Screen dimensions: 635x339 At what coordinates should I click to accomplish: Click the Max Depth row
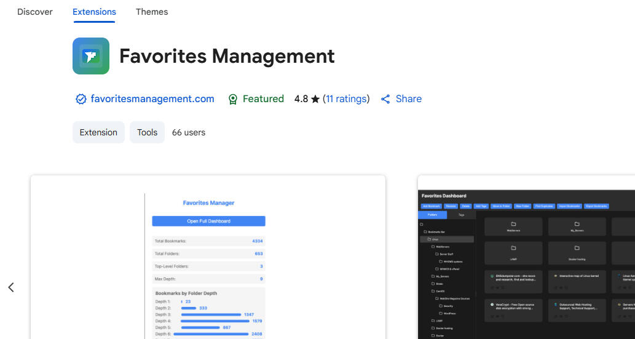coord(208,279)
